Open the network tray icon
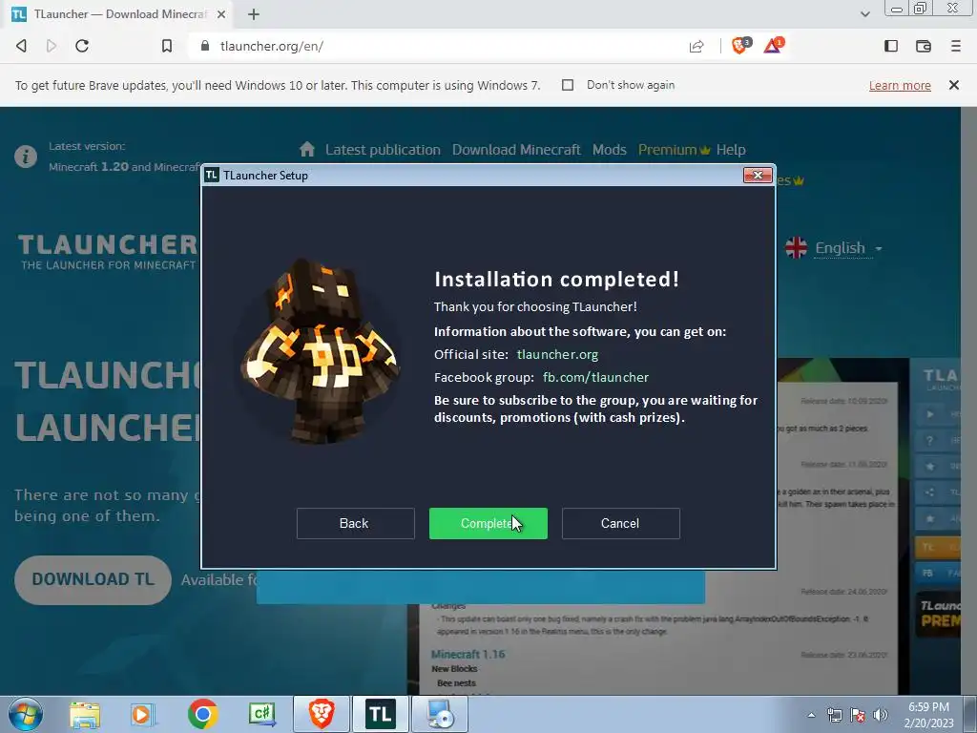977x733 pixels. pyautogui.click(x=834, y=715)
